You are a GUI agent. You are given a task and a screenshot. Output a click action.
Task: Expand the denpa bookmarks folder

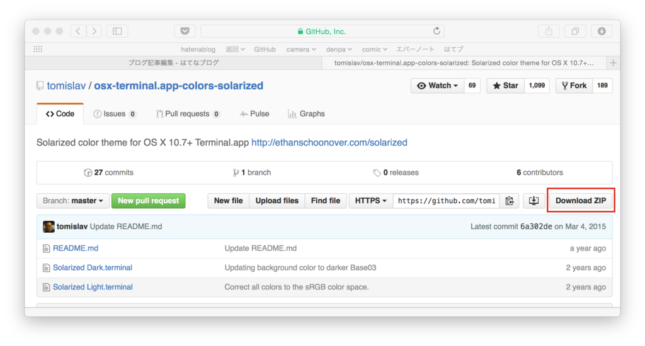point(339,49)
